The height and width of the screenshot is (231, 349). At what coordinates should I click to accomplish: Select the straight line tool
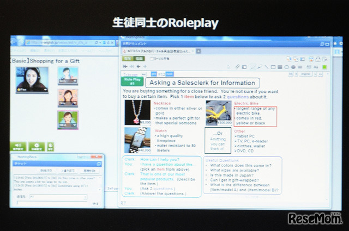(x=266, y=67)
